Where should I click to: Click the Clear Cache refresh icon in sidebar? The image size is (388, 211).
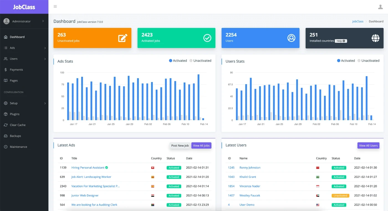click(6, 125)
